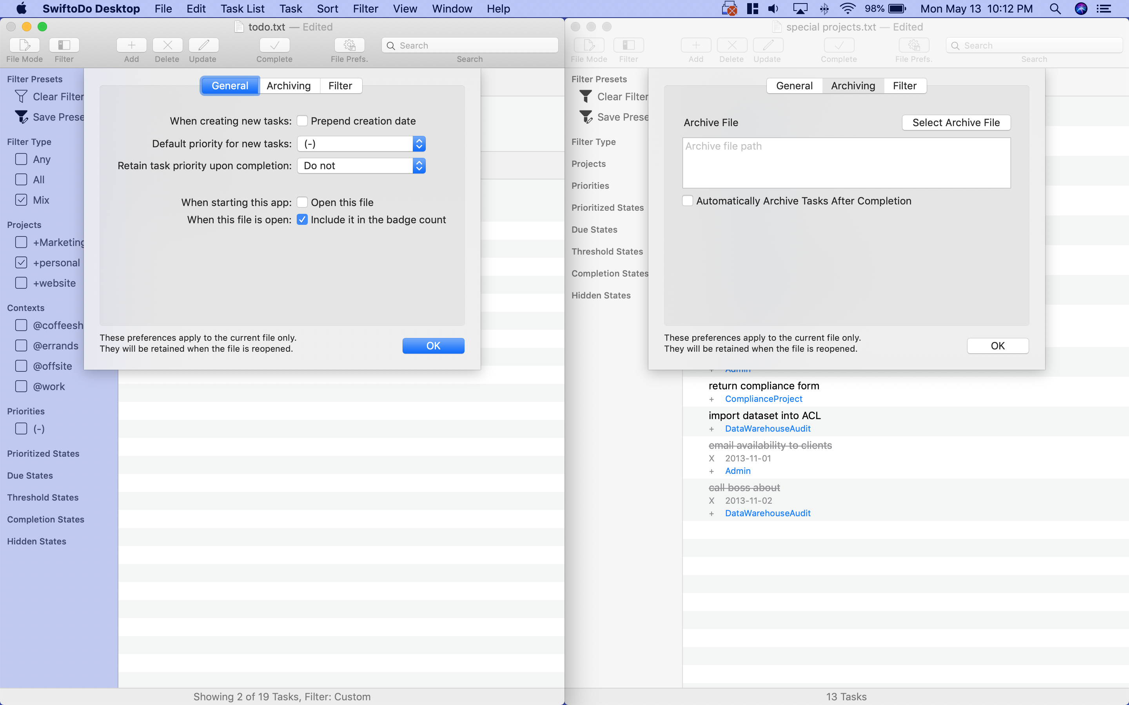Add a new task using the plus icon
The height and width of the screenshot is (705, 1129).
[x=131, y=45]
